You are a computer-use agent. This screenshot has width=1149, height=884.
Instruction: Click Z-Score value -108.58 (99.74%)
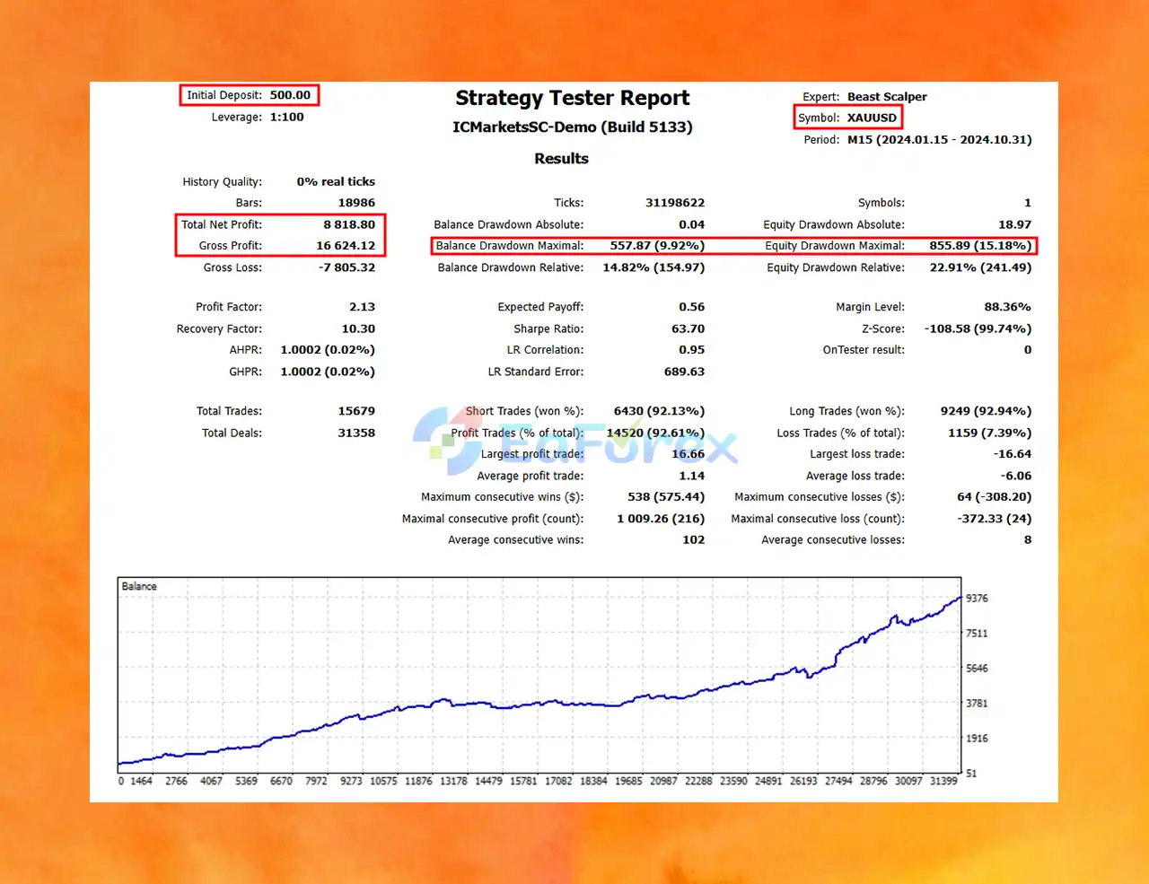tap(978, 328)
